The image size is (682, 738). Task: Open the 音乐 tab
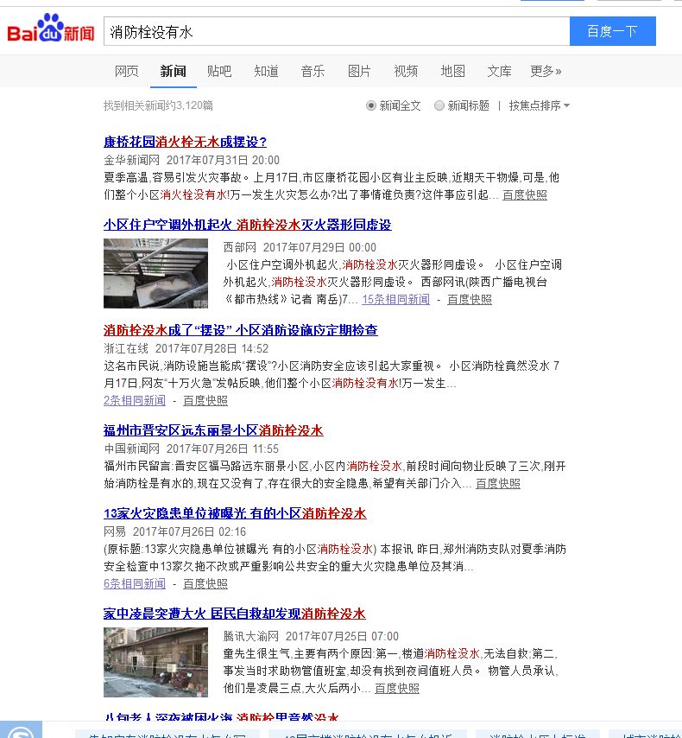tap(313, 71)
